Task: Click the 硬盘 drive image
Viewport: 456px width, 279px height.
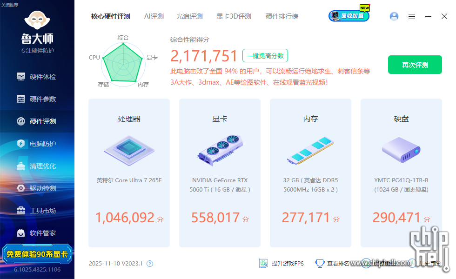Action: coord(401,150)
